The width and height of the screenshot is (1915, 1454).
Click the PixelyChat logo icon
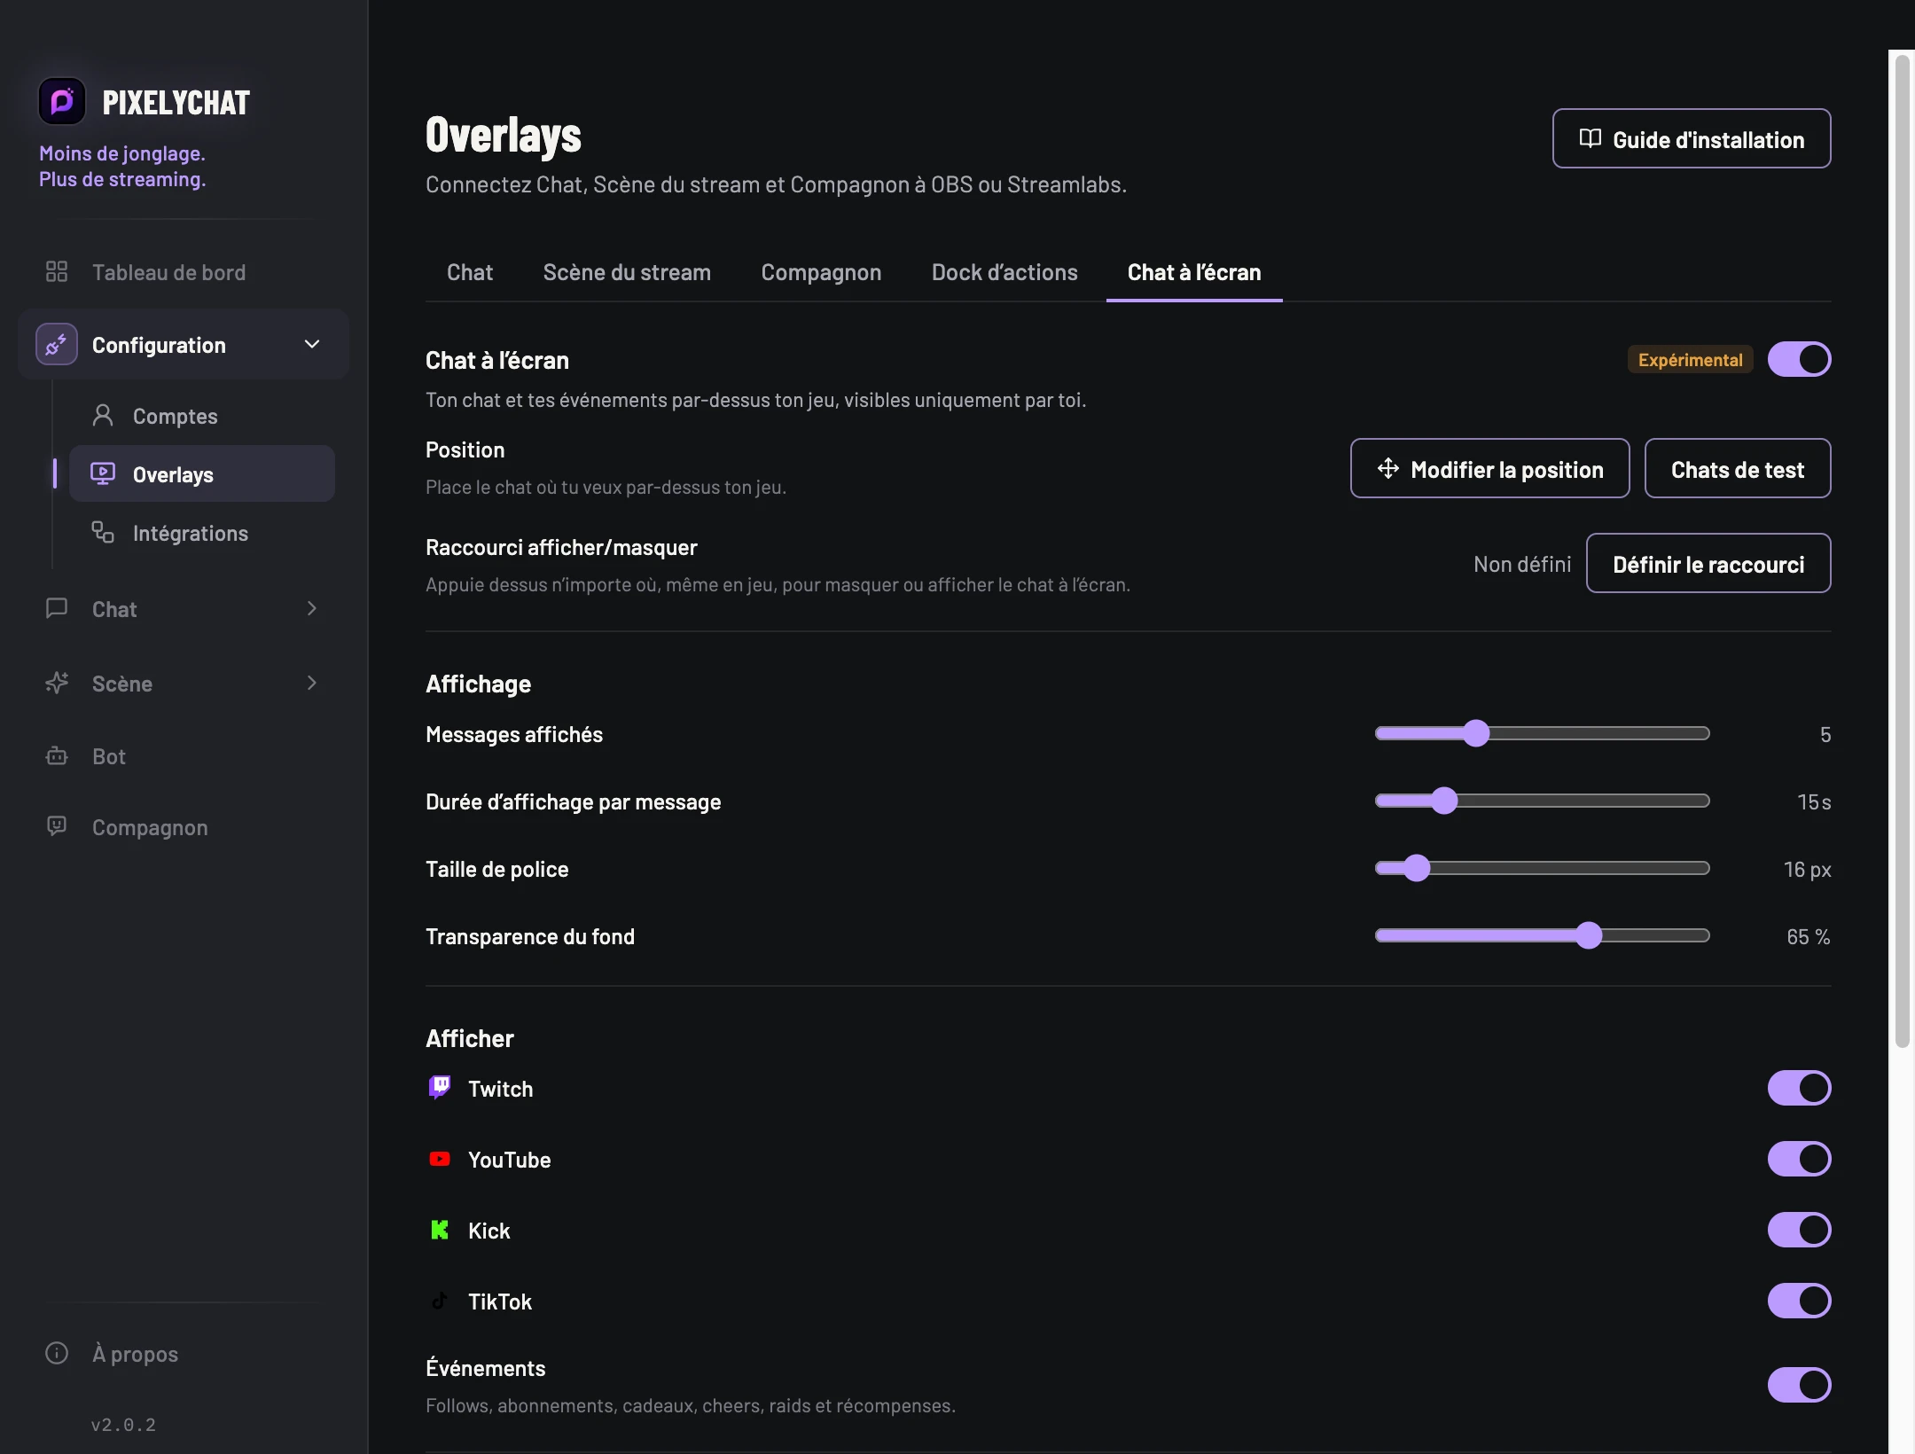click(62, 102)
